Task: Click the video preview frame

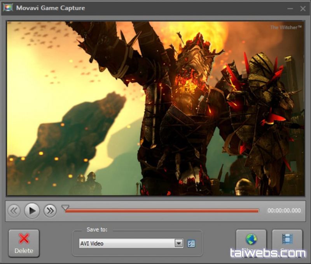Action: pos(155,108)
